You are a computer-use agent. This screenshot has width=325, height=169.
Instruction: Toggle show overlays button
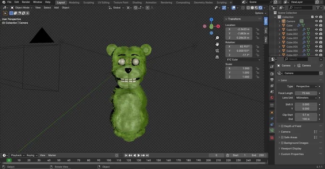click(x=234, y=8)
